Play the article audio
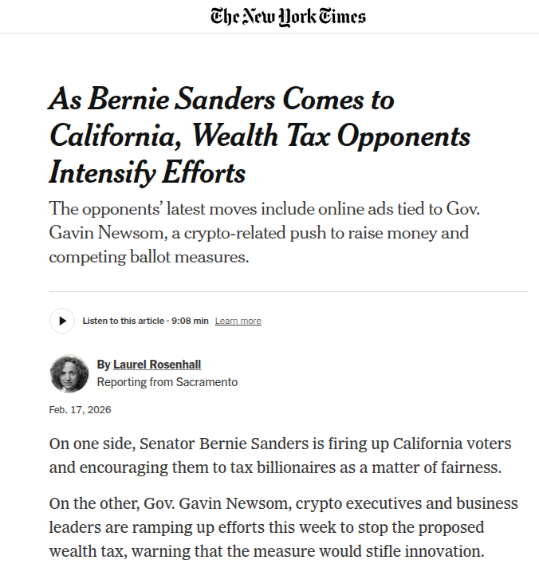This screenshot has height=568, width=539. (62, 321)
